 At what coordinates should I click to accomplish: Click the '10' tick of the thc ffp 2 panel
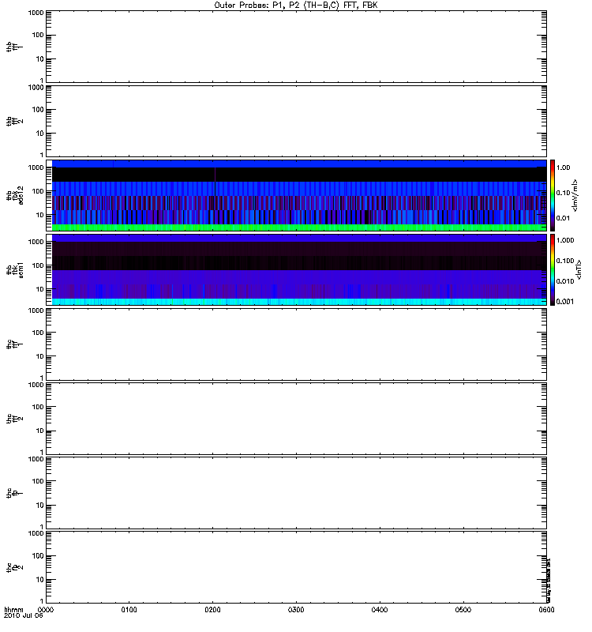click(x=39, y=580)
